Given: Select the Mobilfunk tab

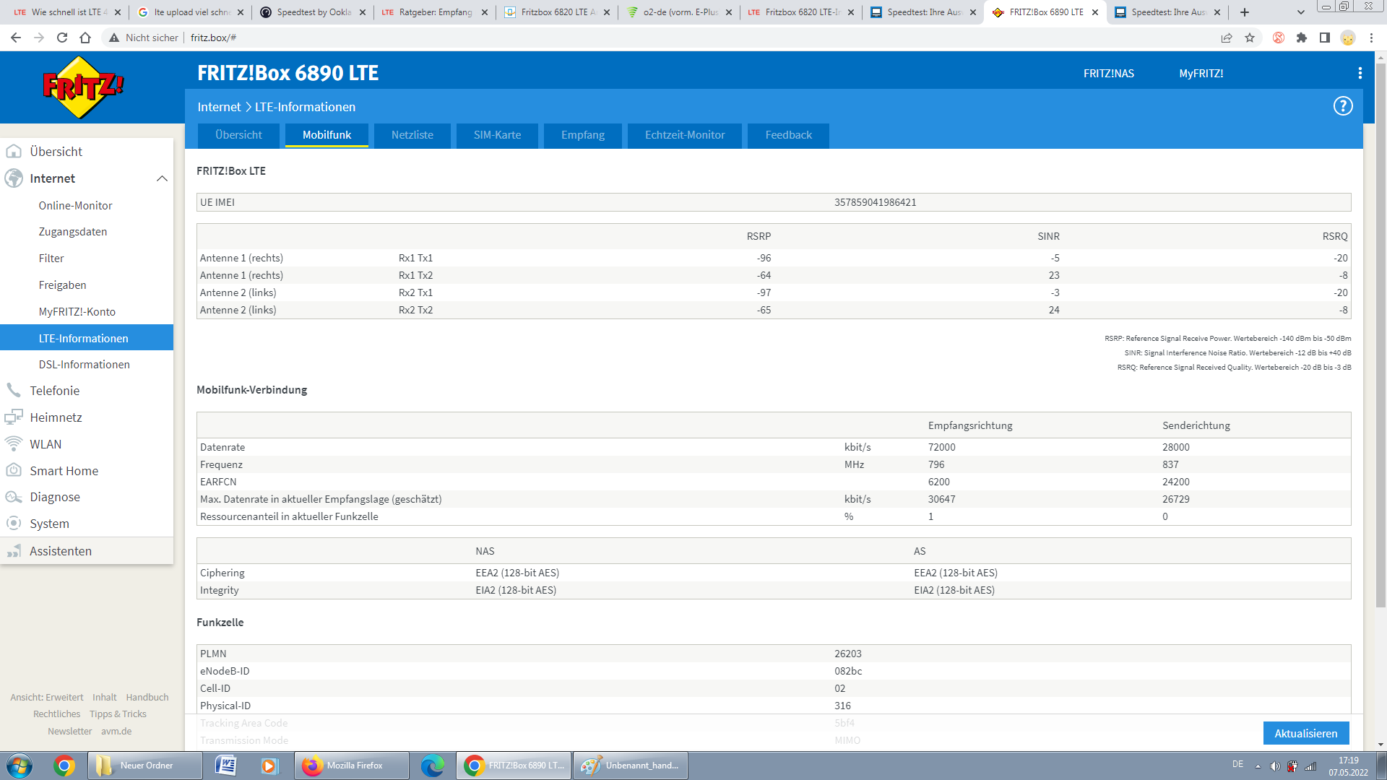Looking at the screenshot, I should [327, 135].
